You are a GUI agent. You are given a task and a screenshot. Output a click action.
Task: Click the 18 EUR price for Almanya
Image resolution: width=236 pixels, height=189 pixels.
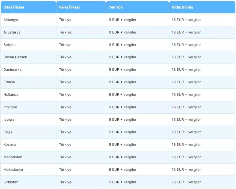(x=186, y=20)
